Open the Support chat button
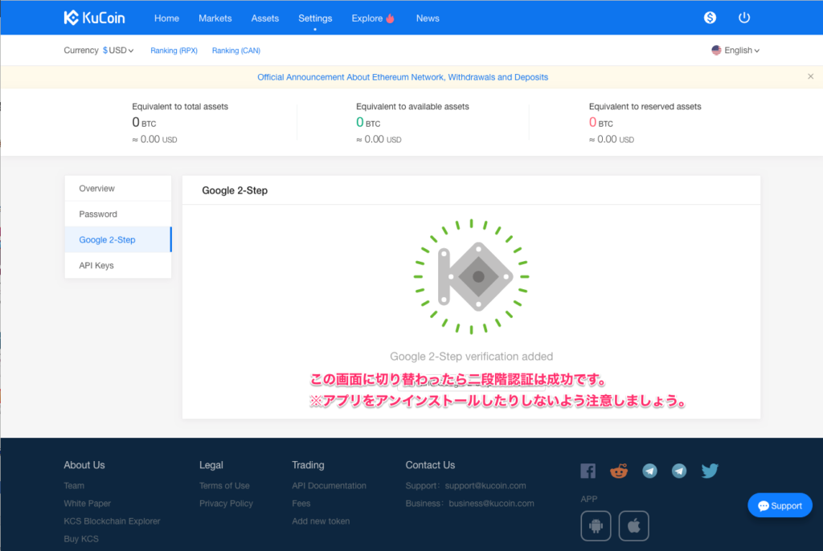 click(780, 505)
